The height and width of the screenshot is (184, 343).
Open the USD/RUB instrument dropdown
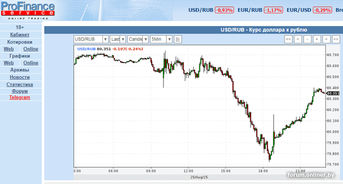(91, 39)
